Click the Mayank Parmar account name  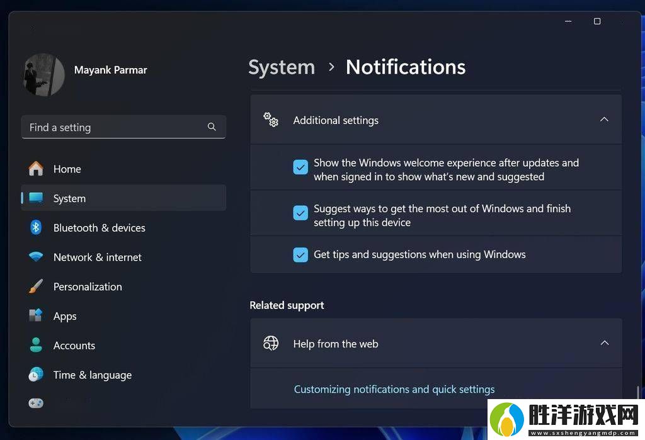coord(111,70)
